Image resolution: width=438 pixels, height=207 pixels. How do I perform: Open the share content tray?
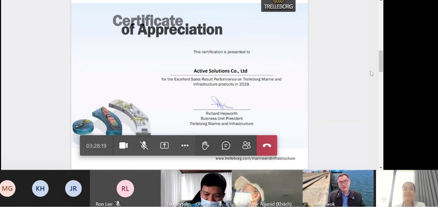pos(164,146)
